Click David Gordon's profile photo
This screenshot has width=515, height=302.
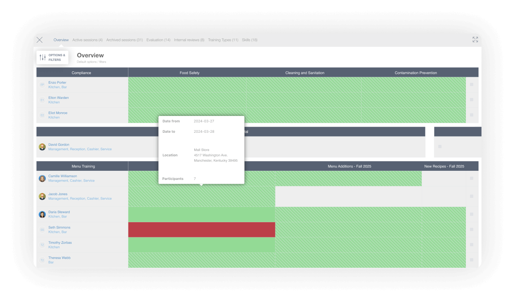(x=42, y=147)
